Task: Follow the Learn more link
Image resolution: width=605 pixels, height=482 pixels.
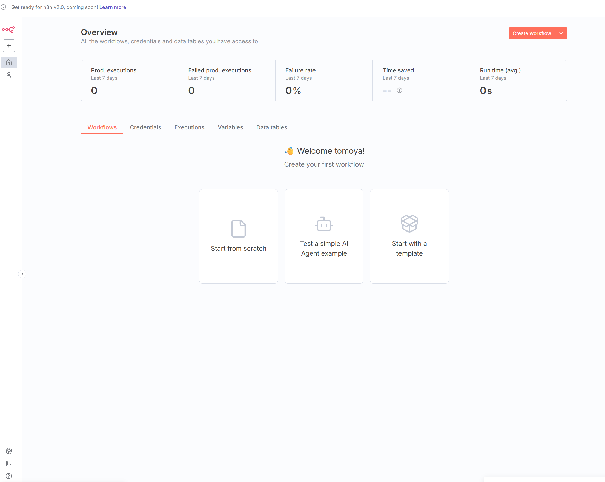Action: 113,7
